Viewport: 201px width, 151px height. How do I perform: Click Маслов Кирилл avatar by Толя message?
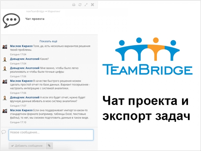[x=5, y=47]
